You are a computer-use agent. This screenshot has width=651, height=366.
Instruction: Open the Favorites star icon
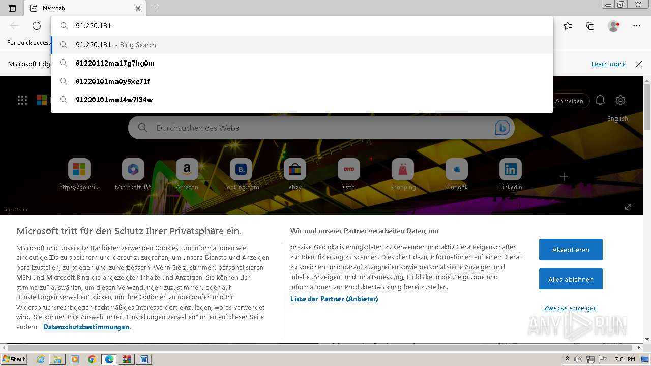(x=568, y=26)
